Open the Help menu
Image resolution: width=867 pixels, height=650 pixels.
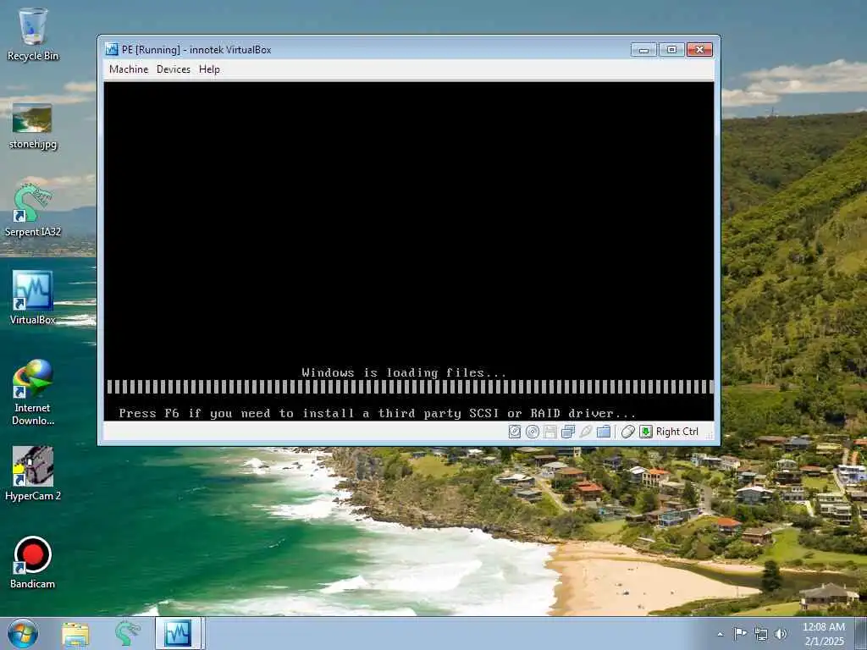click(210, 69)
